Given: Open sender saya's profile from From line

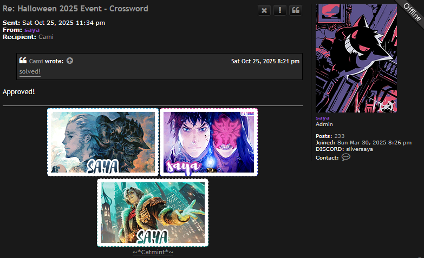Looking at the screenshot, I should coord(32,30).
